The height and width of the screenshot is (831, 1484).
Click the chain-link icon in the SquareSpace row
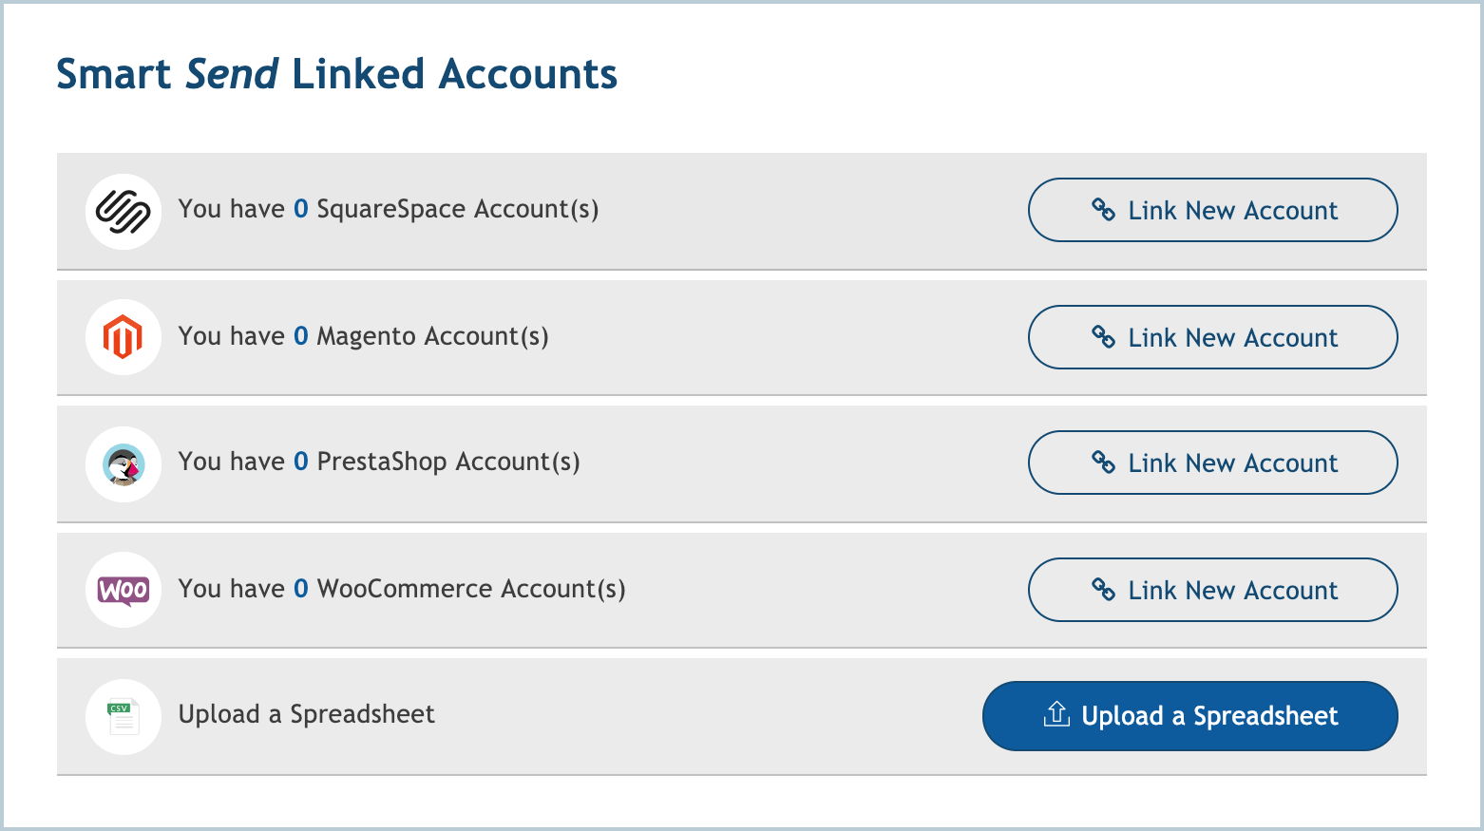coord(1103,210)
